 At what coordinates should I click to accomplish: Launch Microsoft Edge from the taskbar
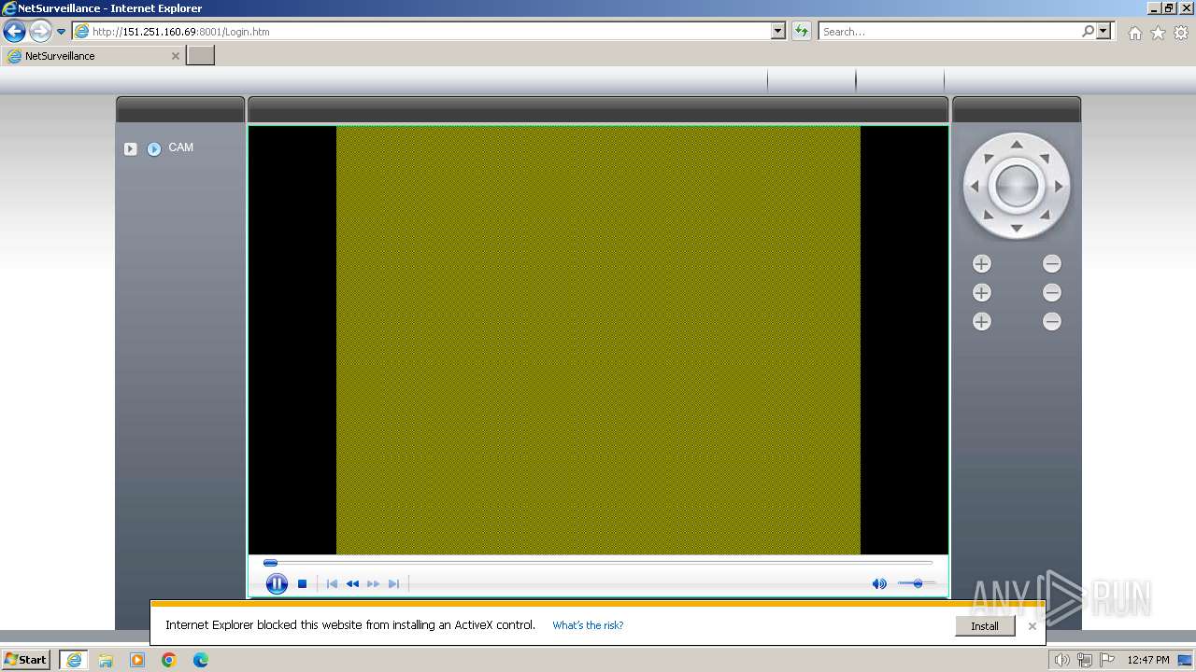point(201,660)
